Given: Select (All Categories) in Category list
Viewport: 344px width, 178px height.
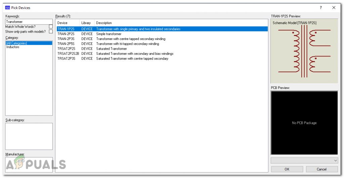Looking at the screenshot, I should pyautogui.click(x=29, y=43).
